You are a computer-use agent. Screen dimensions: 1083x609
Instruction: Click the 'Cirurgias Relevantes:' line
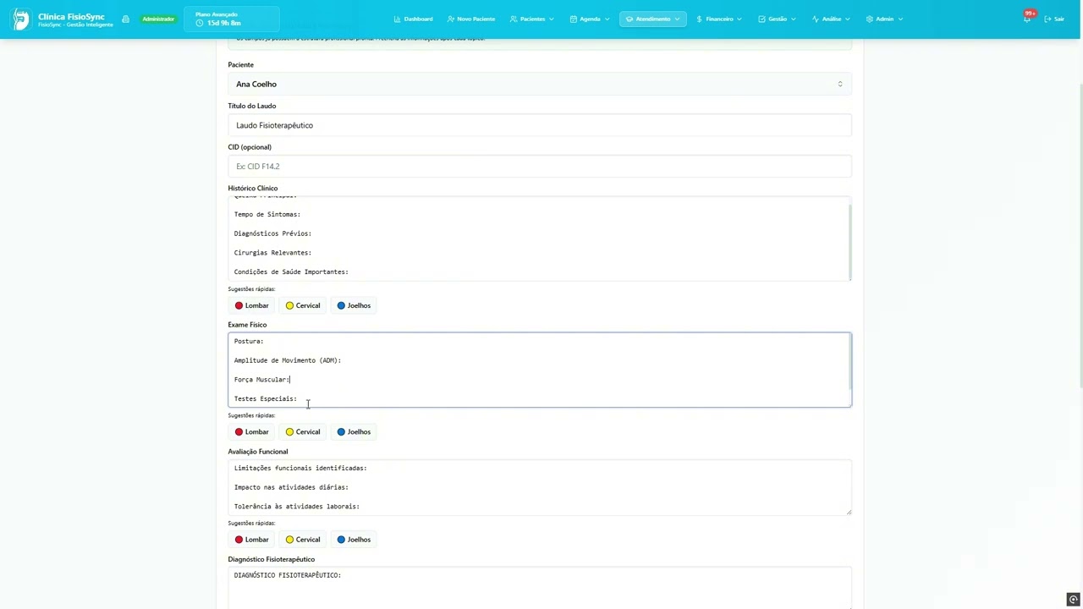(272, 253)
